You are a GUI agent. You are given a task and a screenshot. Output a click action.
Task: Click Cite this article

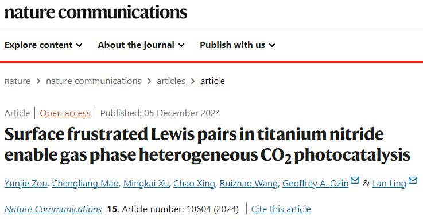click(281, 209)
